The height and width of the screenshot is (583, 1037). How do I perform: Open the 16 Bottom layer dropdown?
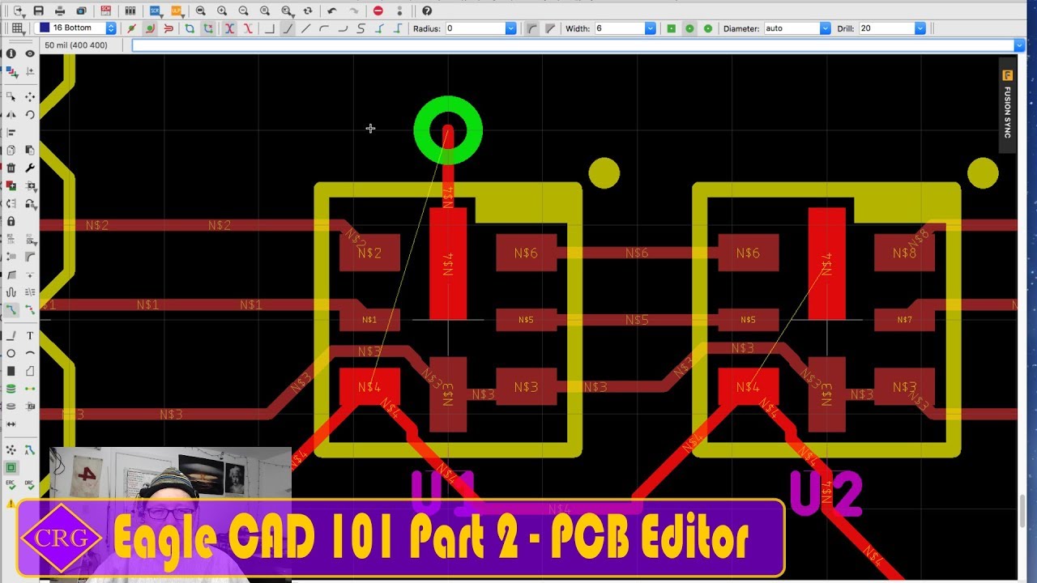(x=111, y=28)
